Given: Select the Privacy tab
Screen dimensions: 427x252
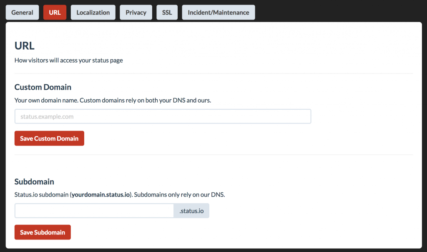Looking at the screenshot, I should [136, 12].
